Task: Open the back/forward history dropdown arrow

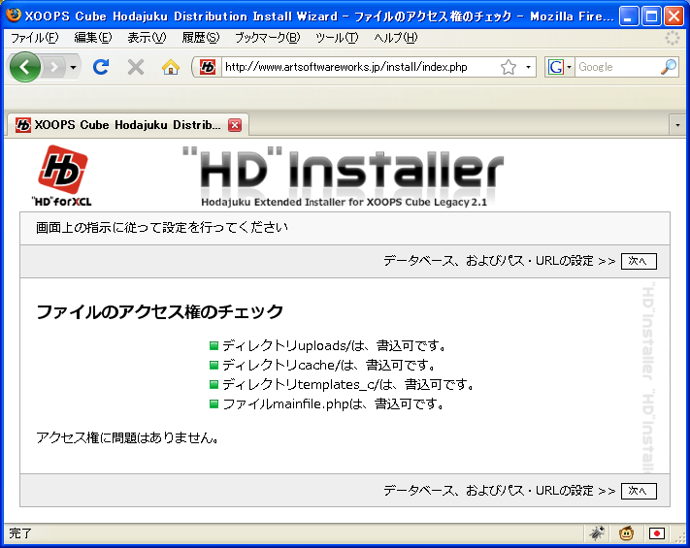Action: 73,67
